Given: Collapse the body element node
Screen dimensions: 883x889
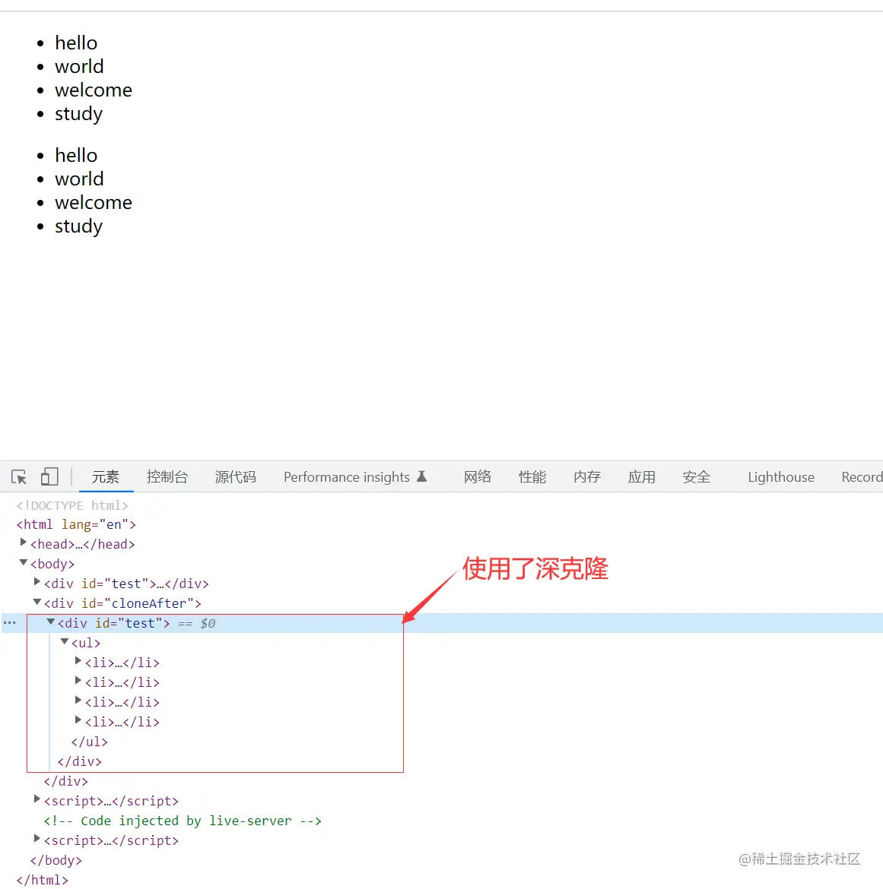Looking at the screenshot, I should pyautogui.click(x=24, y=562).
